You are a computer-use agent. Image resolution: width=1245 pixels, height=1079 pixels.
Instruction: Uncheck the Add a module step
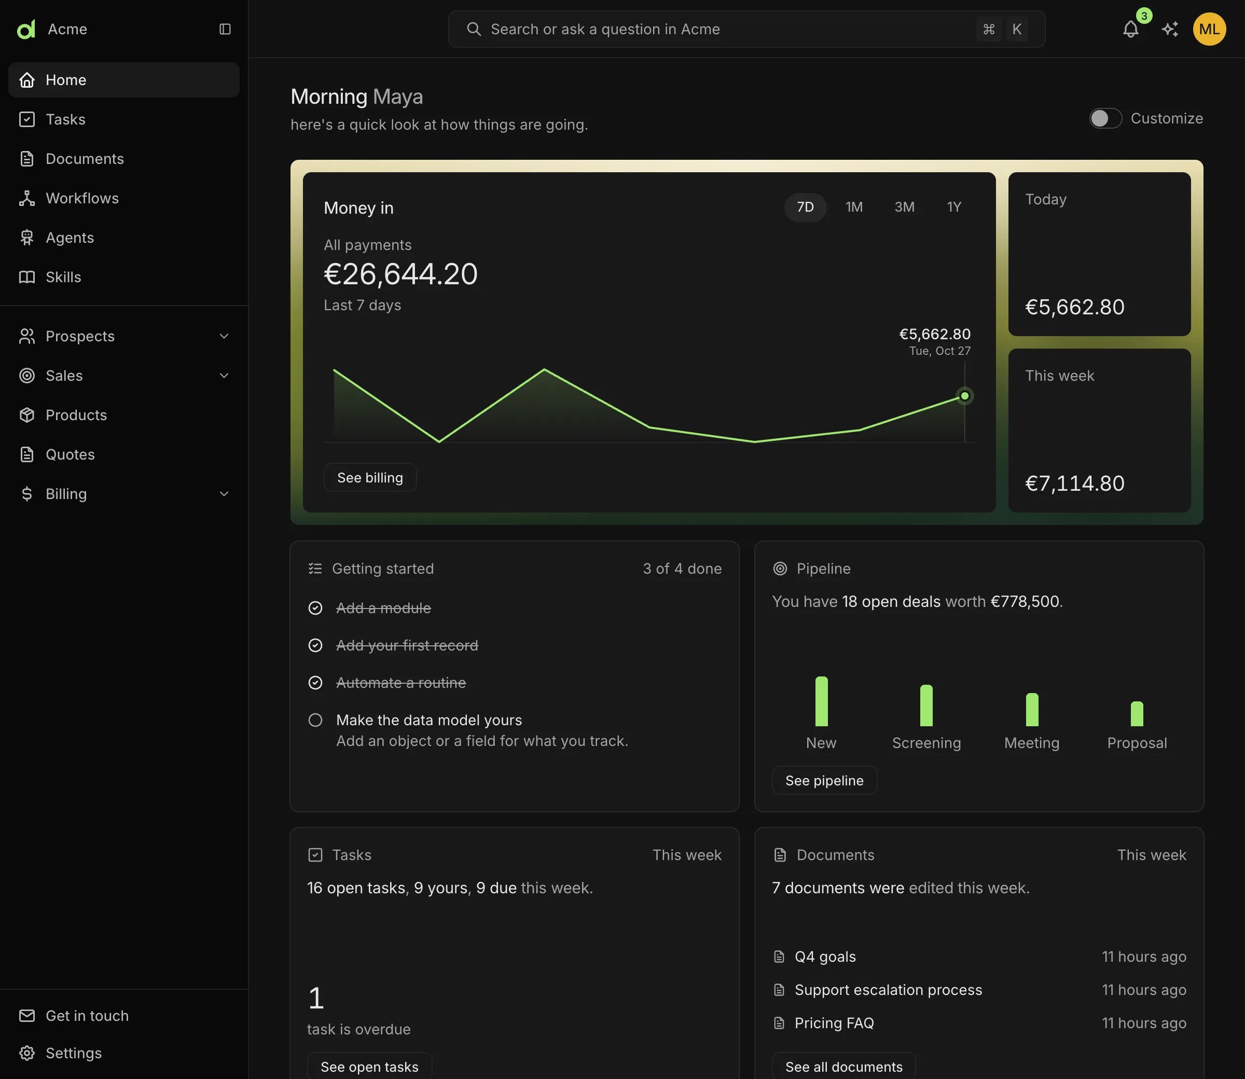tap(315, 608)
